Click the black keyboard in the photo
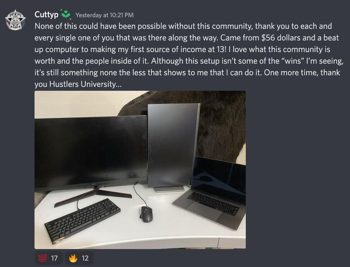 click(x=83, y=221)
